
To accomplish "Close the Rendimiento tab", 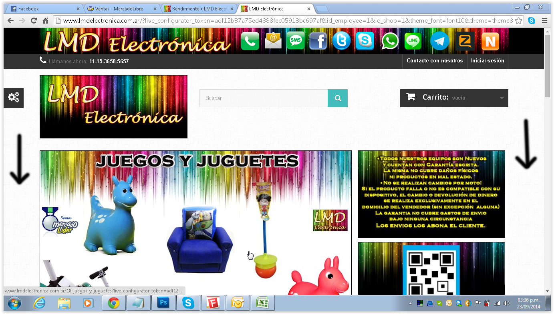I will [x=232, y=9].
